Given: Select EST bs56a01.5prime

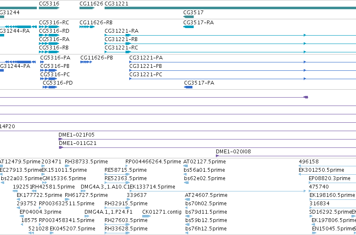Looking at the screenshot, I should 204,170.
